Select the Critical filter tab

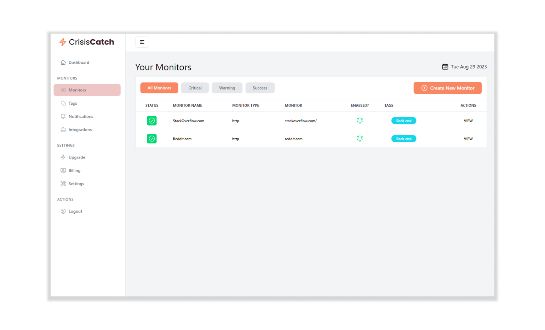tap(195, 88)
